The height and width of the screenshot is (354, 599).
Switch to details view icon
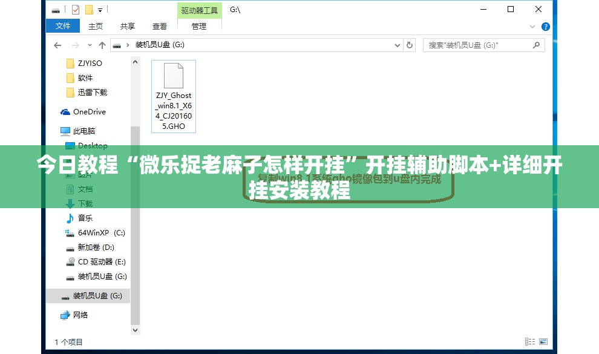(x=530, y=341)
